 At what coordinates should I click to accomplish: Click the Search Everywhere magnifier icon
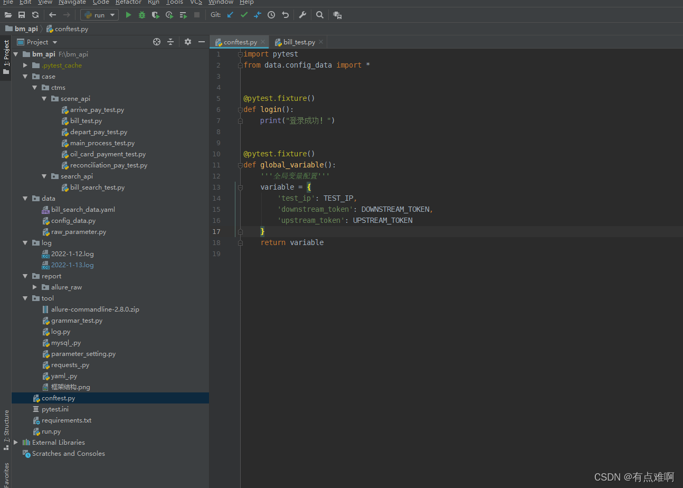click(320, 15)
